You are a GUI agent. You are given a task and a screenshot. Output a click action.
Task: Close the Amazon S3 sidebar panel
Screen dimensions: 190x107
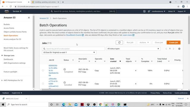coord(29,18)
